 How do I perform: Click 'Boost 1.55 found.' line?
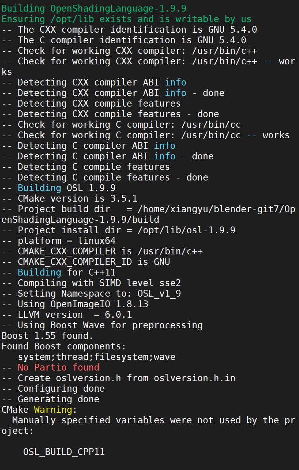(48, 336)
